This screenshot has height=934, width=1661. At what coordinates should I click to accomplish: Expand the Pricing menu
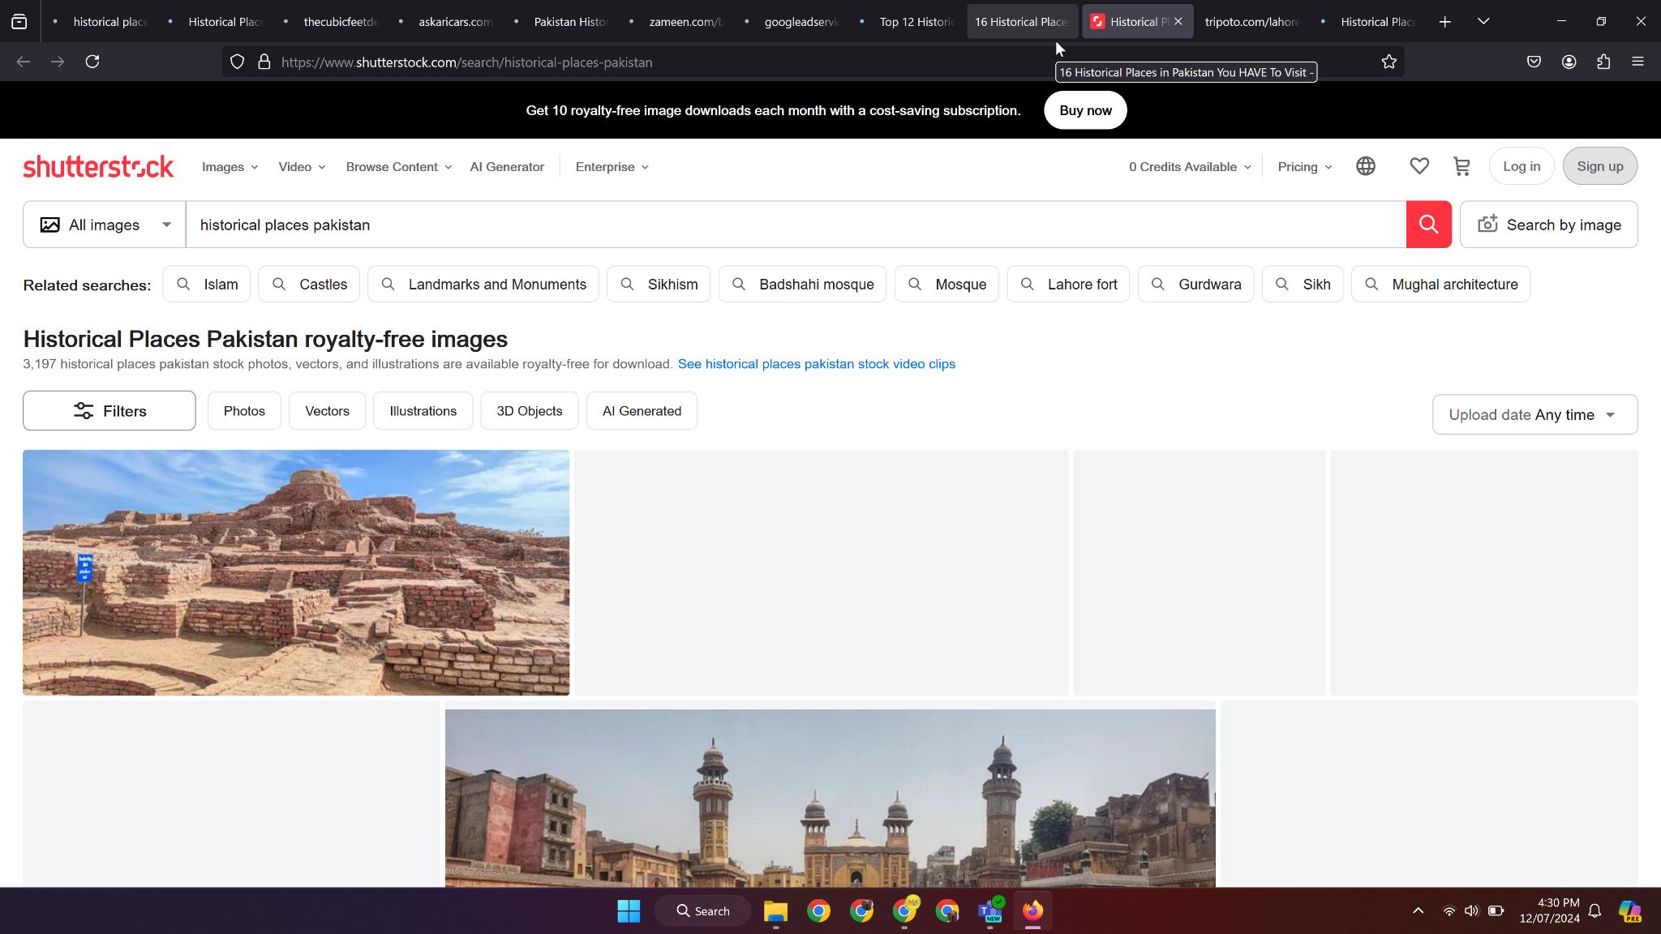coord(1305,167)
